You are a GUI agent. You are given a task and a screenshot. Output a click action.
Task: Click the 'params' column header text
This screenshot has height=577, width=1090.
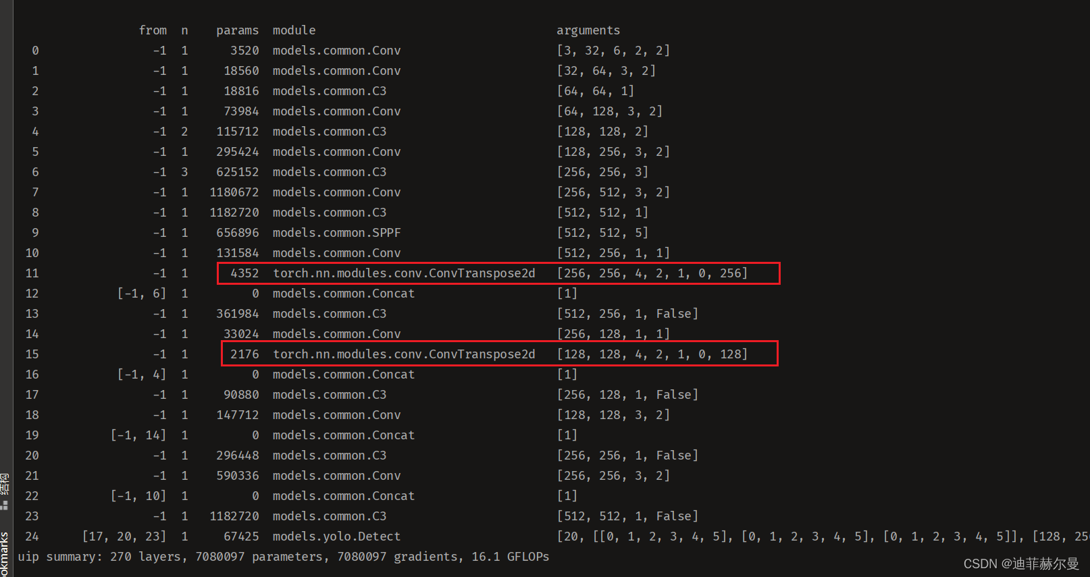tap(237, 30)
